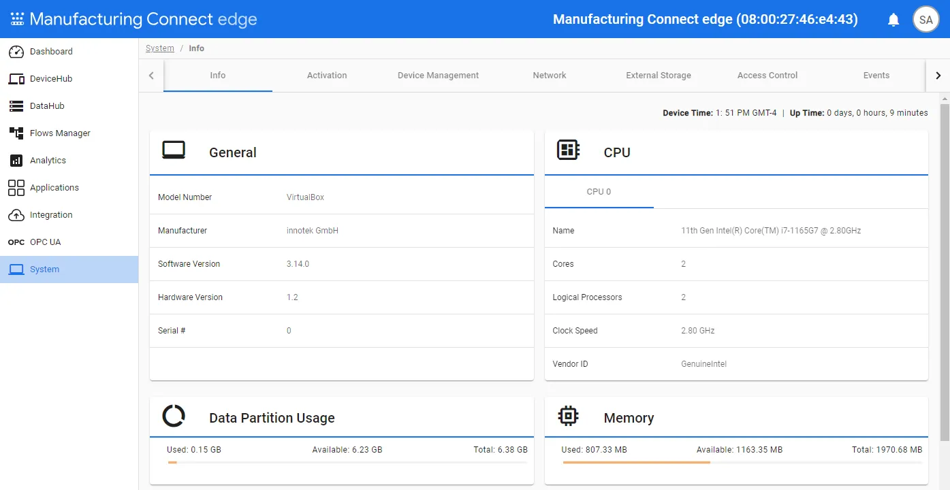Image resolution: width=950 pixels, height=490 pixels.
Task: Click the Available: 6.23 GB text
Action: point(347,450)
